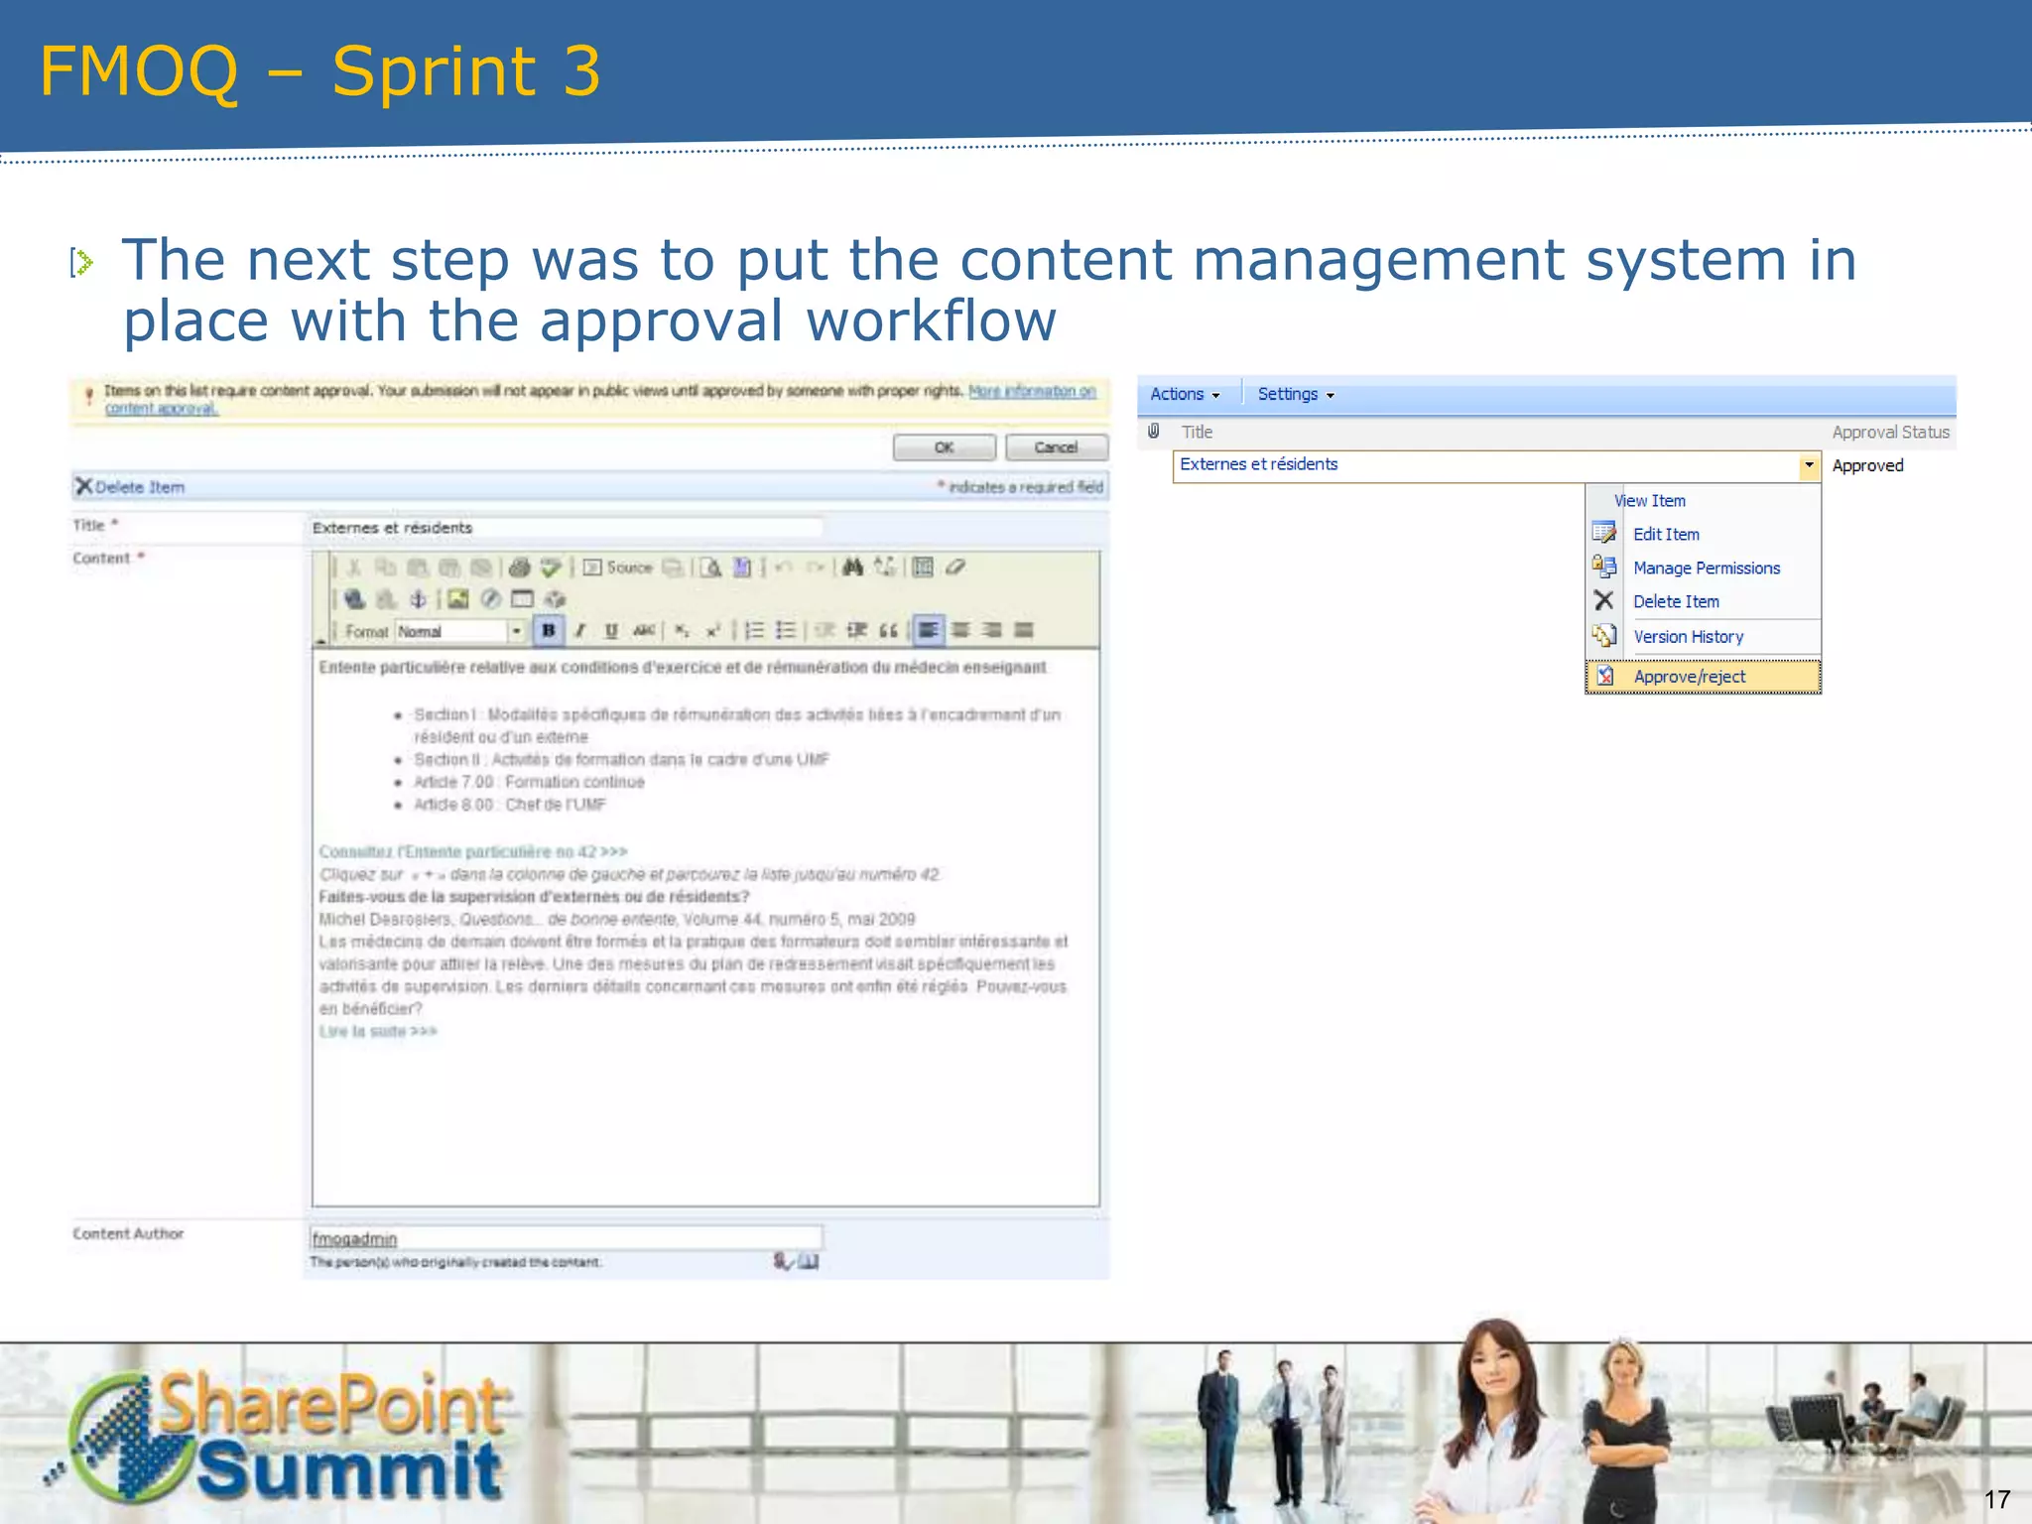
Task: Open Find using the binoculars icon
Action: tap(853, 568)
